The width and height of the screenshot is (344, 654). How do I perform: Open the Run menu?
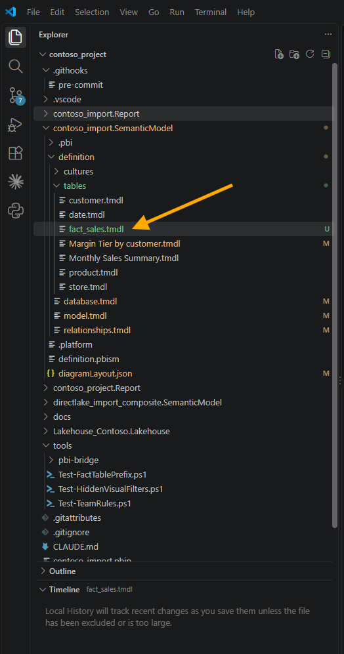click(x=177, y=12)
